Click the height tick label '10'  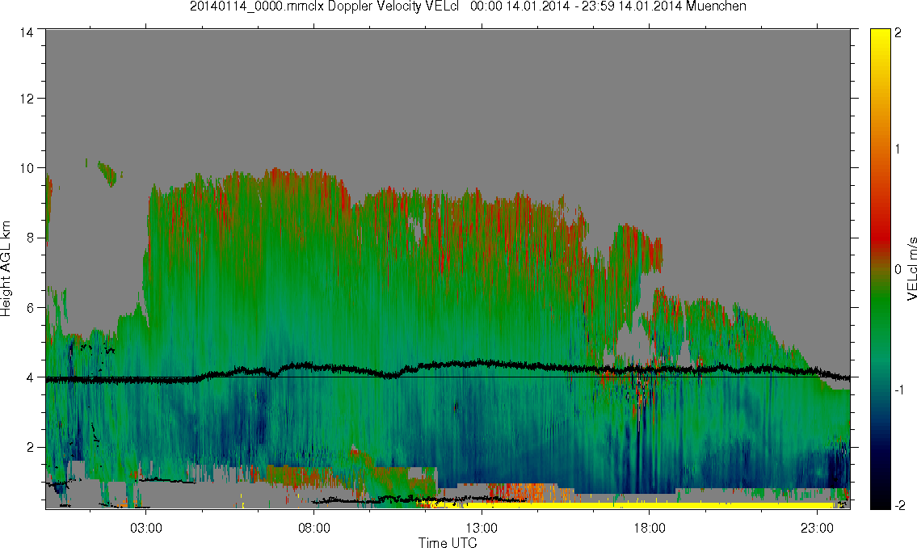tap(27, 168)
